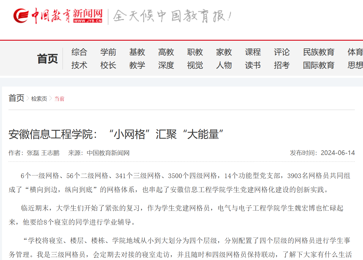
Task: Open the 检索页 breadcrumb link
Action: 39,99
